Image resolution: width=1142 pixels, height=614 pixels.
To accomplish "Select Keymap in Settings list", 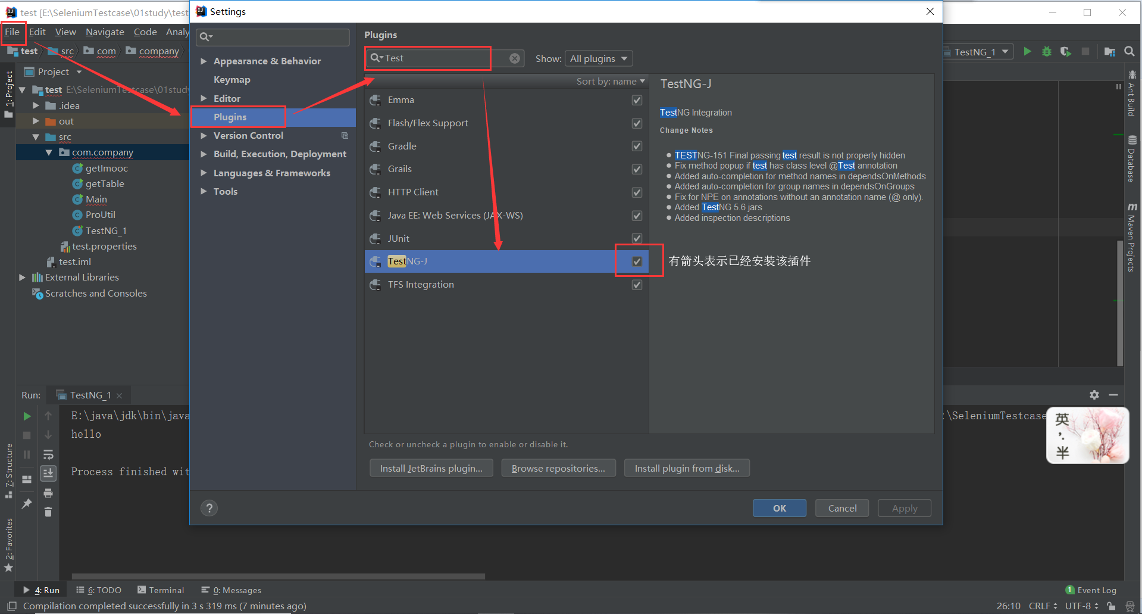I will pyautogui.click(x=232, y=80).
